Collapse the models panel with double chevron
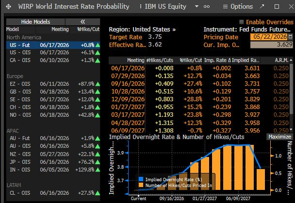Image resolution: width=295 pixels, height=203 pixels. pos(83,22)
